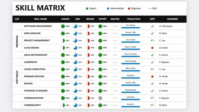This screenshot has height=112, width=199.
Task: Click the SOFT SKILLS category label
Action: [17, 77]
